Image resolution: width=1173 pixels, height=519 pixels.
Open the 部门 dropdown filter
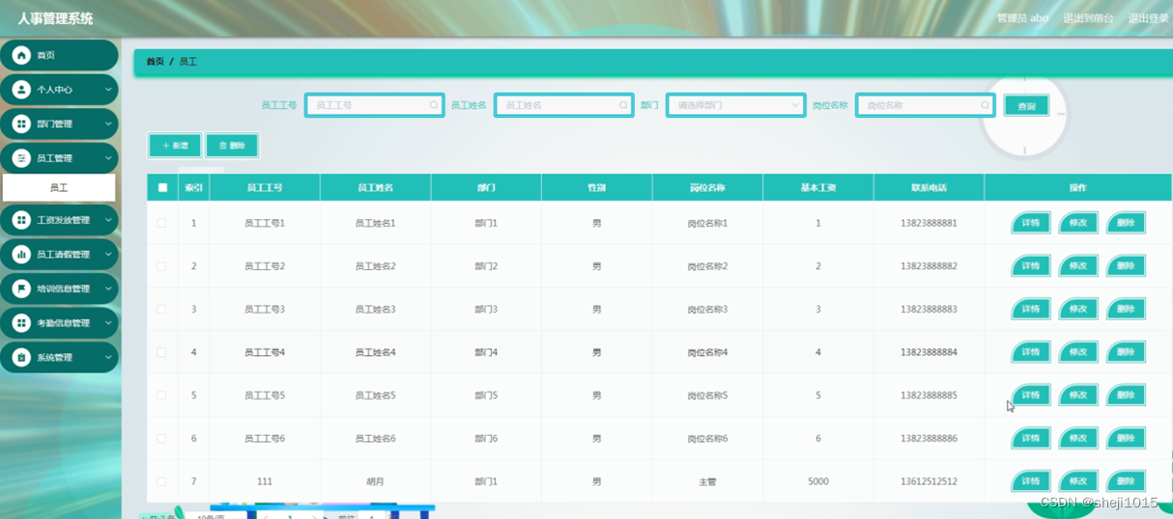(735, 105)
